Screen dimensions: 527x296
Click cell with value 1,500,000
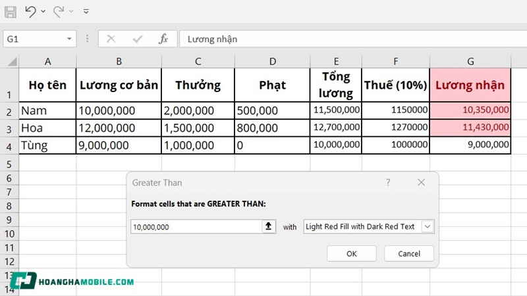tap(198, 128)
